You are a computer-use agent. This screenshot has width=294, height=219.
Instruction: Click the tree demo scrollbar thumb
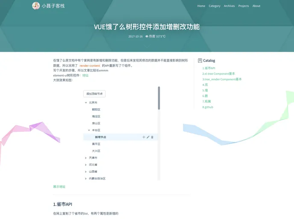159,98
